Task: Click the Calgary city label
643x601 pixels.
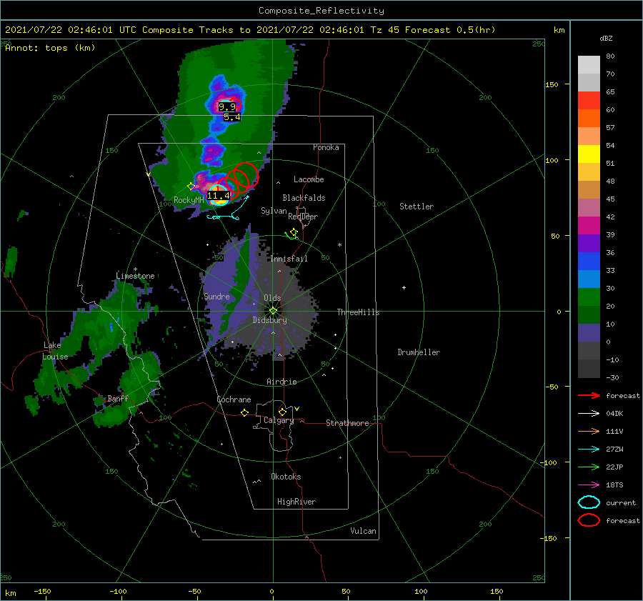Action: (279, 420)
